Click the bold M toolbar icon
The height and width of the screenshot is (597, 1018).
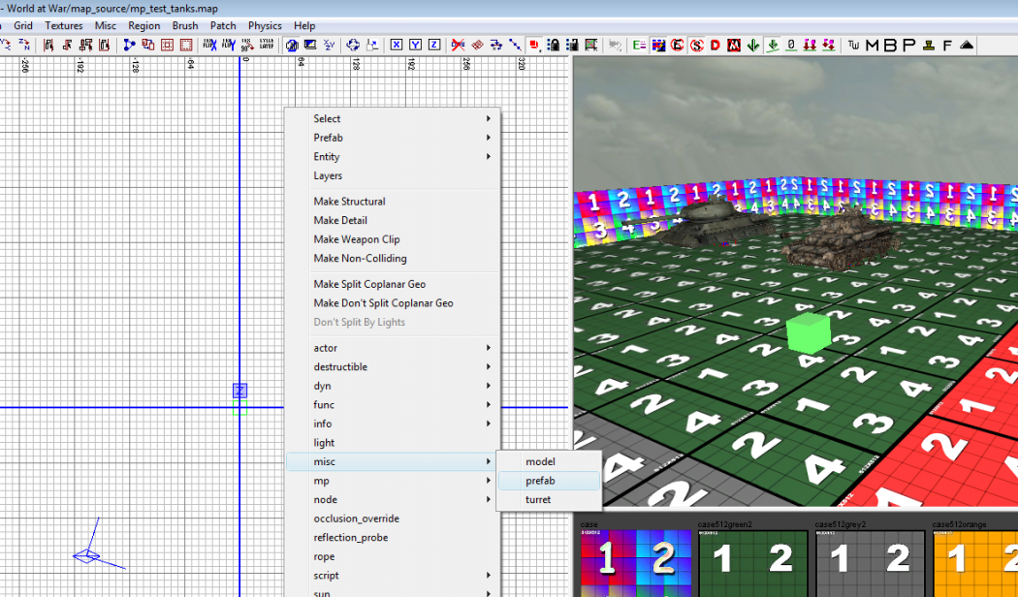872,45
